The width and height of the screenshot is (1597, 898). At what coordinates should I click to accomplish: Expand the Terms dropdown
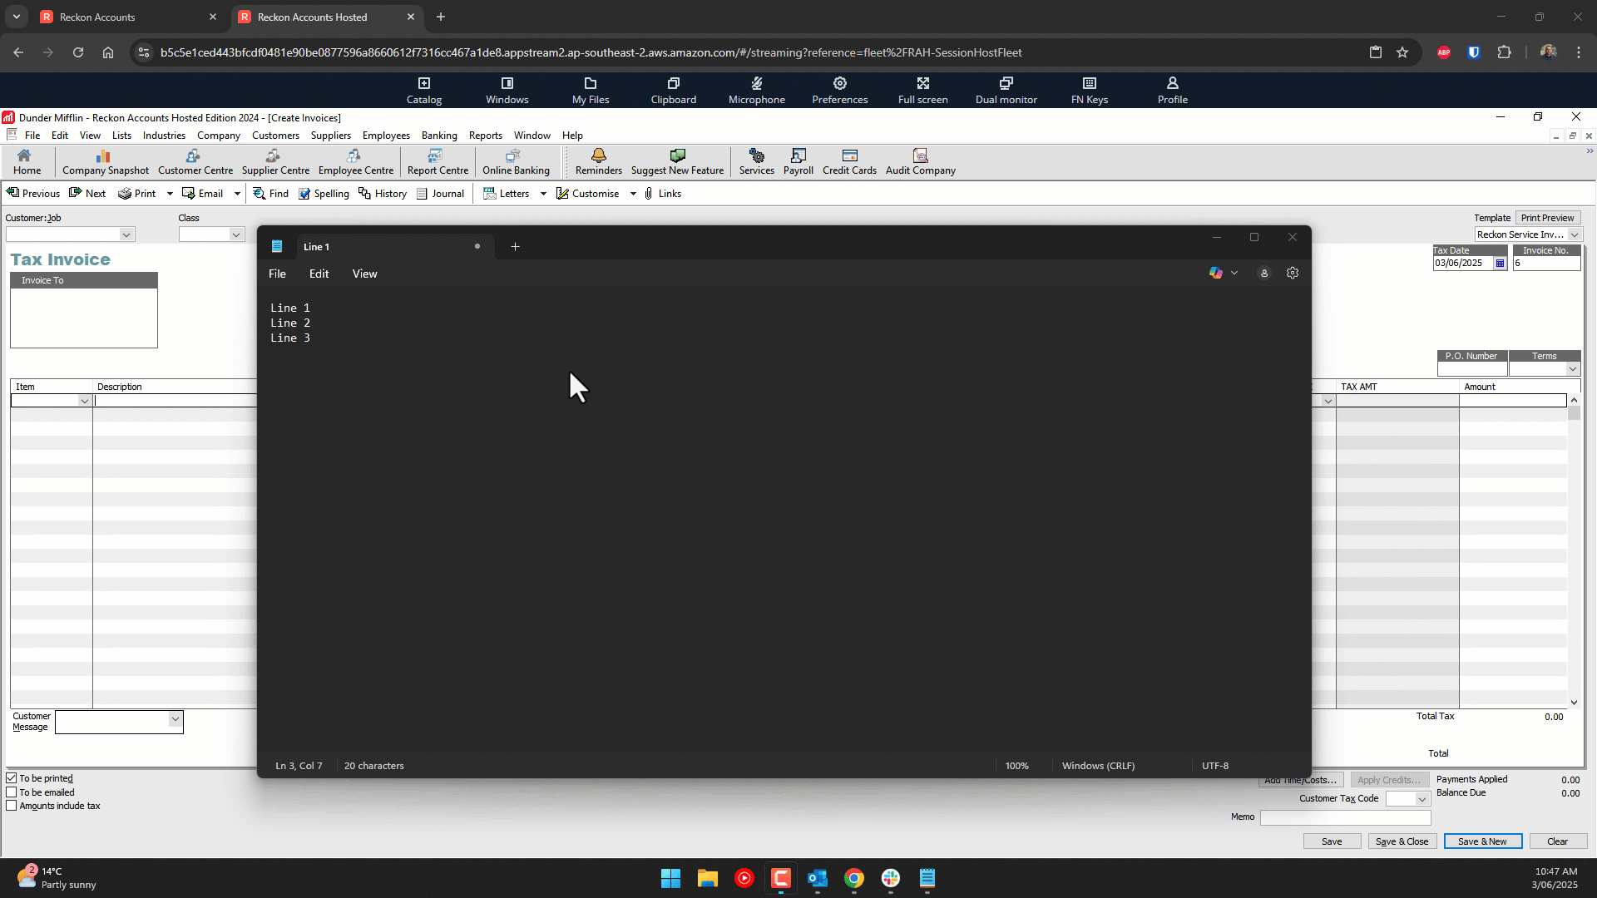(1573, 368)
